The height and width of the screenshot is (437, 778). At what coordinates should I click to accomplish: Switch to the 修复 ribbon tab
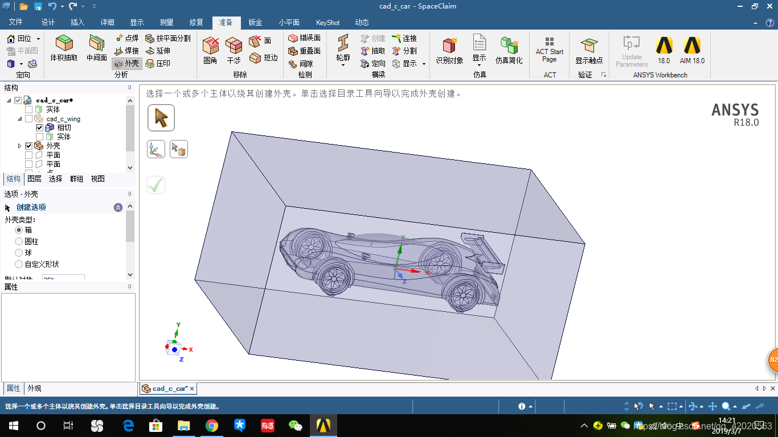[x=196, y=22]
